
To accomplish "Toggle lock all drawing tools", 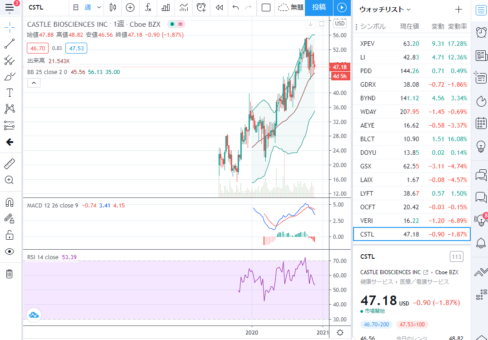I will click(x=10, y=235).
